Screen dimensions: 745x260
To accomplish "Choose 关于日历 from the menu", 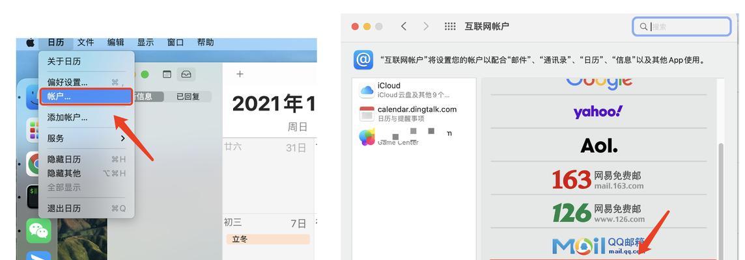I will tap(86, 62).
